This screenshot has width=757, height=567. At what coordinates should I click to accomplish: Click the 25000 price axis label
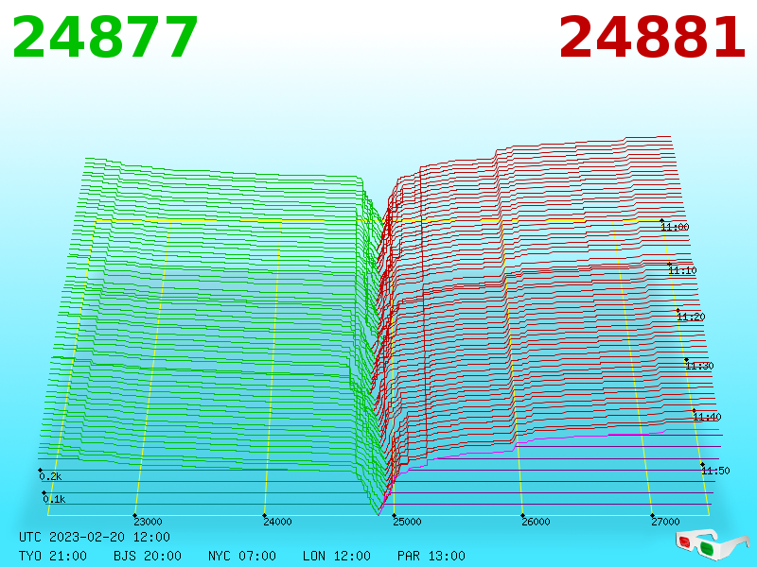[407, 522]
